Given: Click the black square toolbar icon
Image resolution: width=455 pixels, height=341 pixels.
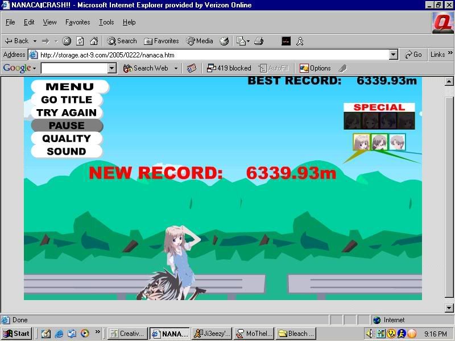Looking at the screenshot, I should pyautogui.click(x=286, y=41).
